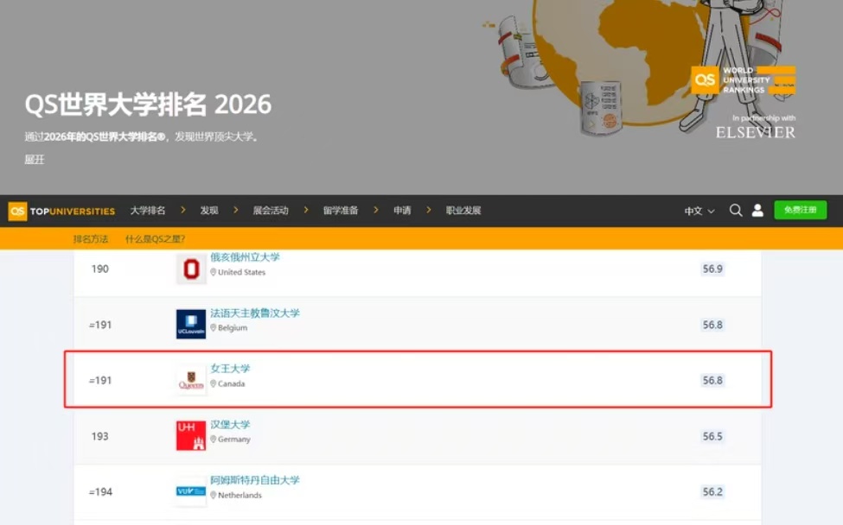Viewport: 843px width, 525px height.
Task: Click the Ohio State University logo
Action: click(191, 269)
